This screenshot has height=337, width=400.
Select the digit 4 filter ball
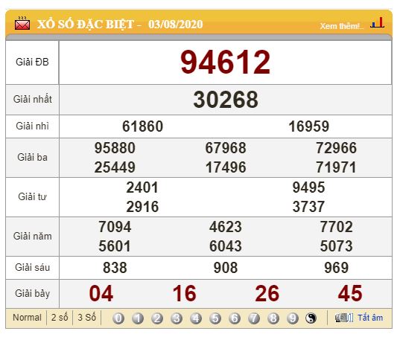pyautogui.click(x=196, y=318)
